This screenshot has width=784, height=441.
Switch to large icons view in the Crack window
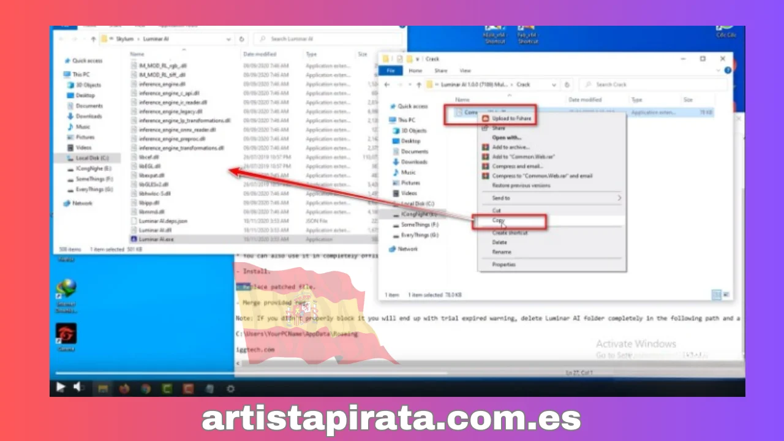pos(726,295)
